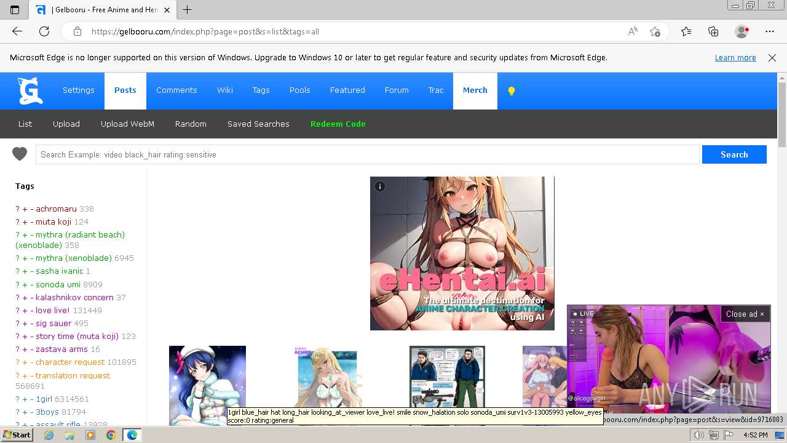
Task: Click the browser address bar URL
Action: pos(205,31)
